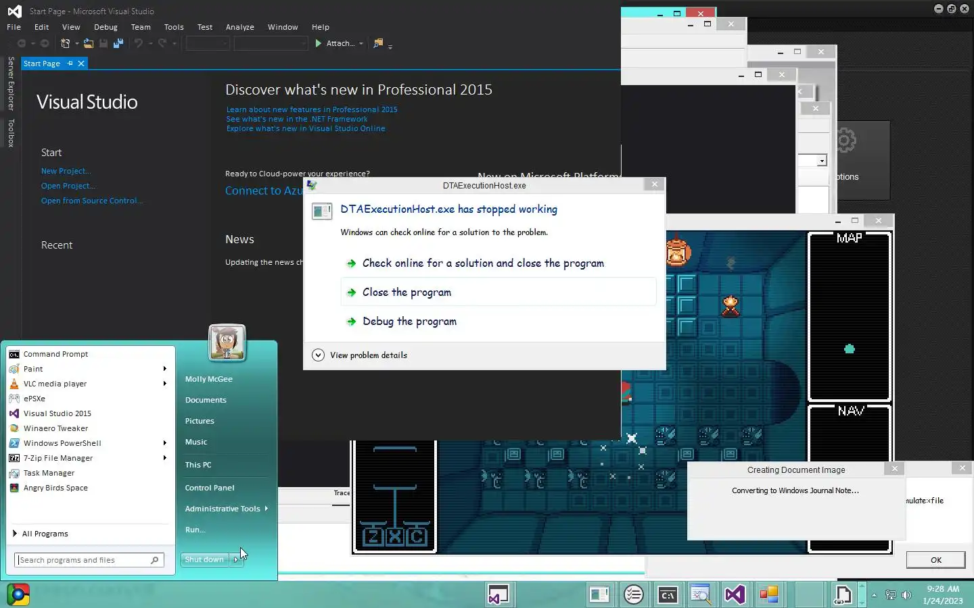
Task: Expand the Windows PowerShell submenu arrow
Action: (x=164, y=443)
